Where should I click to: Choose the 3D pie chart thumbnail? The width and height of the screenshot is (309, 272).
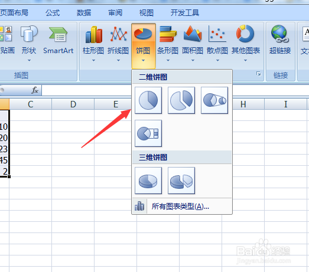(148, 181)
